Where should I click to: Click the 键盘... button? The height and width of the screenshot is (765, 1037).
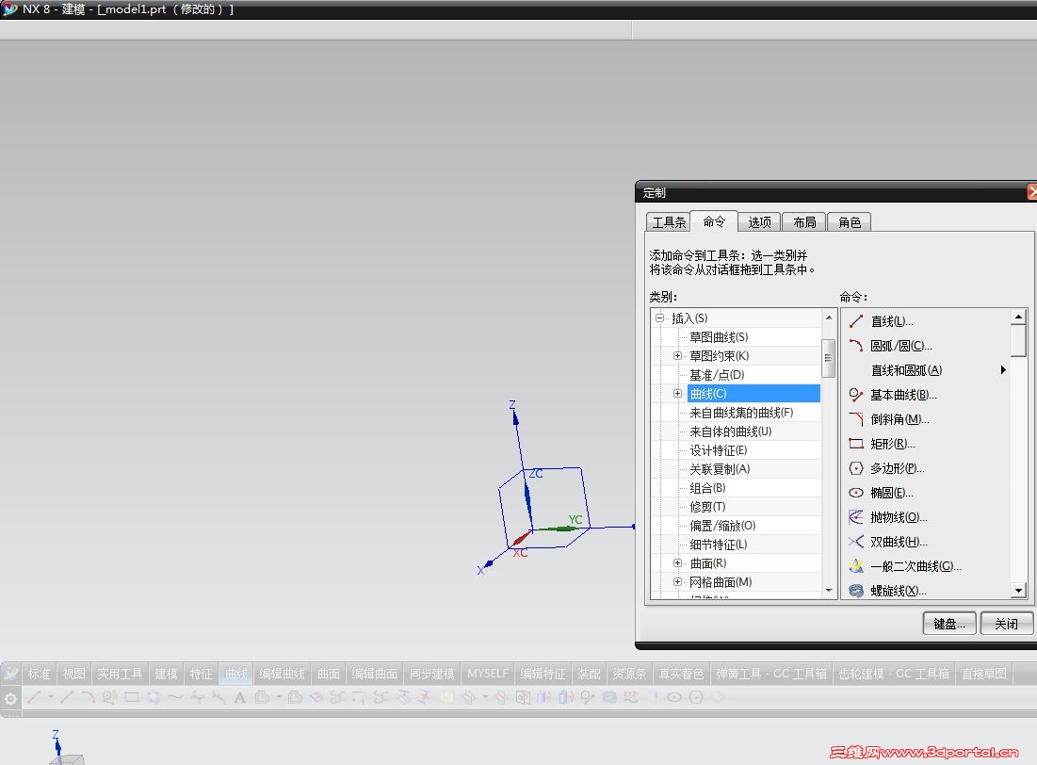point(949,624)
